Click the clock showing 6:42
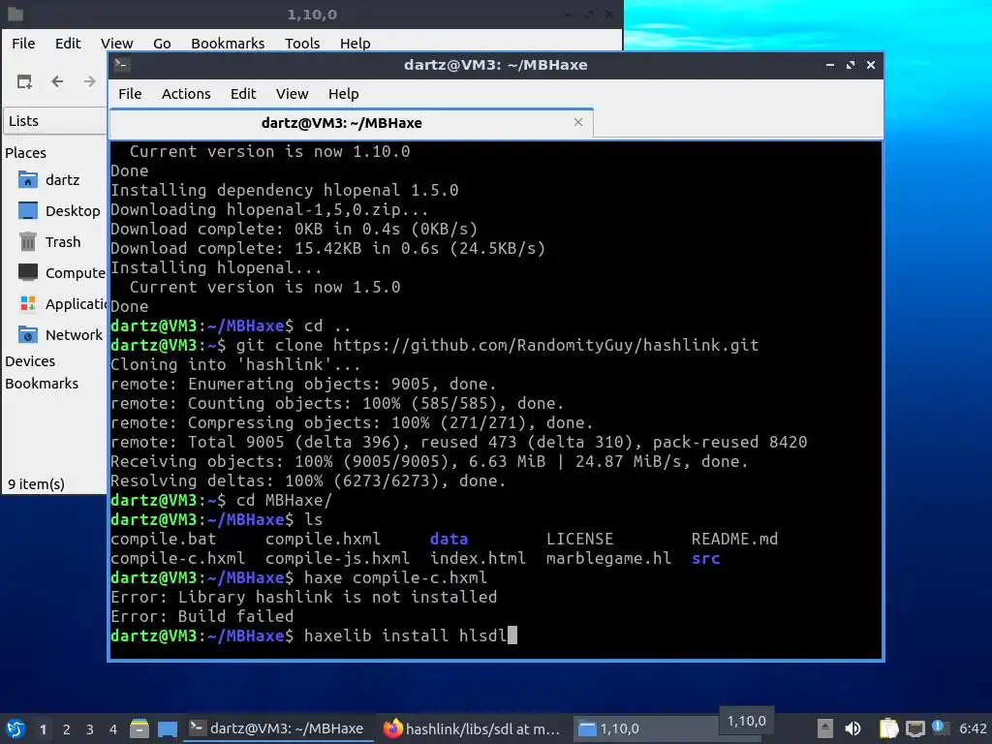The image size is (992, 744). pyautogui.click(x=973, y=728)
